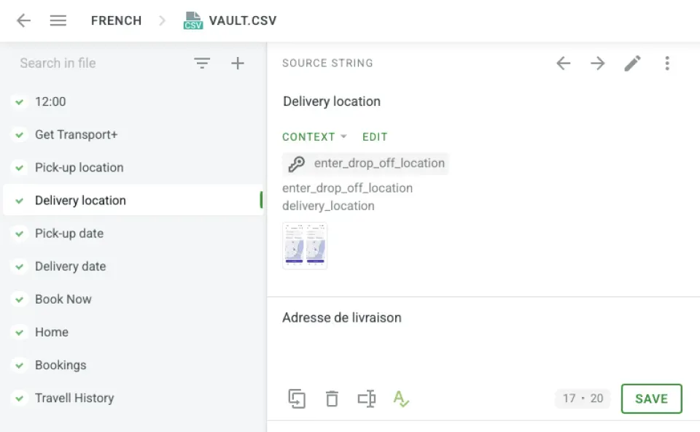Viewport: 700px width, 432px height.
Task: Open string options via the pencil edit icon
Action: [x=632, y=63]
